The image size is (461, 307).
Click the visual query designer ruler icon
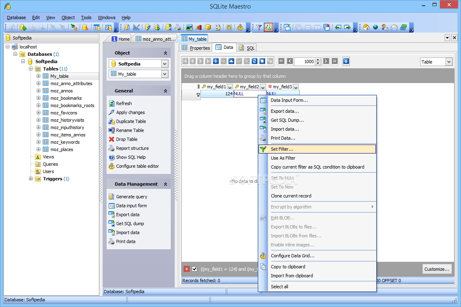[x=136, y=27]
